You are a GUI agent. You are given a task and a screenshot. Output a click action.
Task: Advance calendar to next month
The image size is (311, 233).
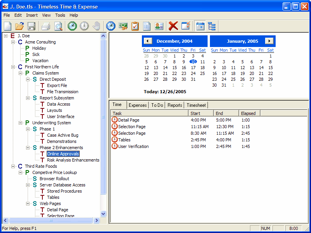(269, 41)
